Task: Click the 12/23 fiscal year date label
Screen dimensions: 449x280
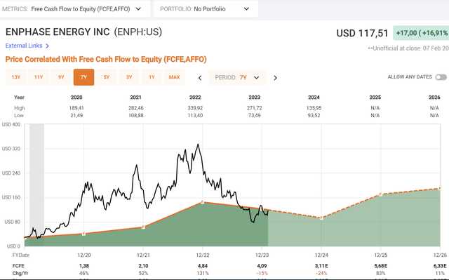Action: click(x=262, y=255)
